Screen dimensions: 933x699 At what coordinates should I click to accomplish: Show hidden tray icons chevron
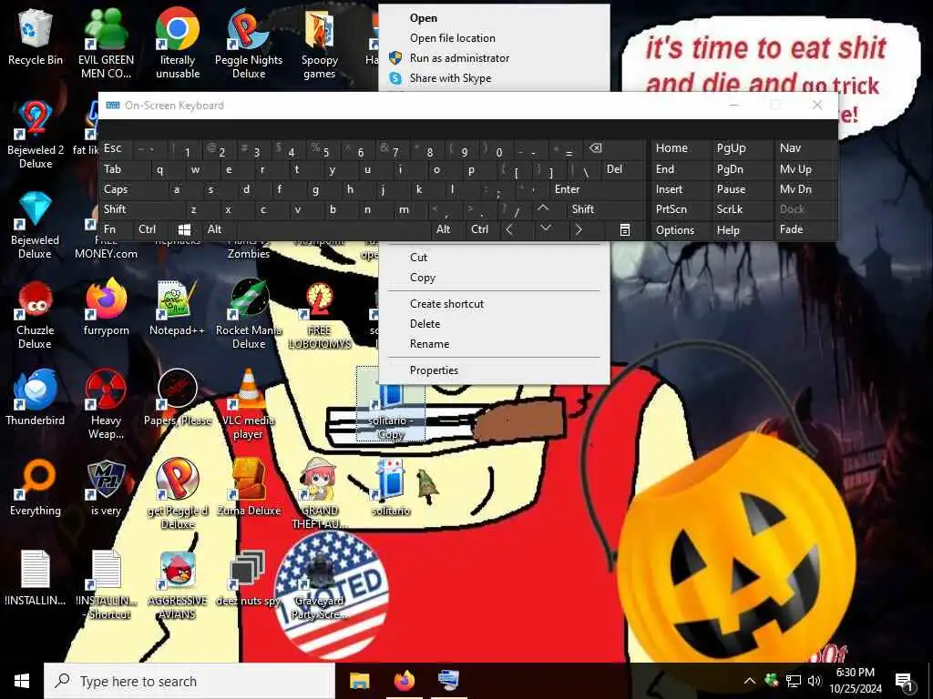(x=750, y=681)
